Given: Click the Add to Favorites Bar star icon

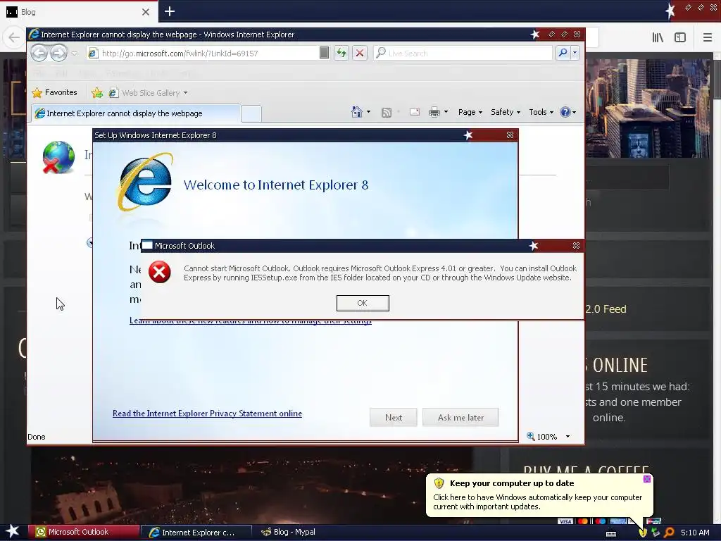Looking at the screenshot, I should pos(97,93).
